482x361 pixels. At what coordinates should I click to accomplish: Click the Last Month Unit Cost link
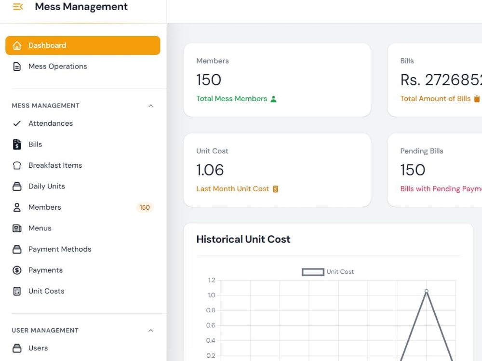(x=232, y=189)
